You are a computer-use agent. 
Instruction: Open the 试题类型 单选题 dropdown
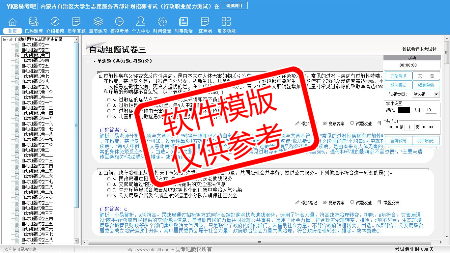(x=426, y=94)
